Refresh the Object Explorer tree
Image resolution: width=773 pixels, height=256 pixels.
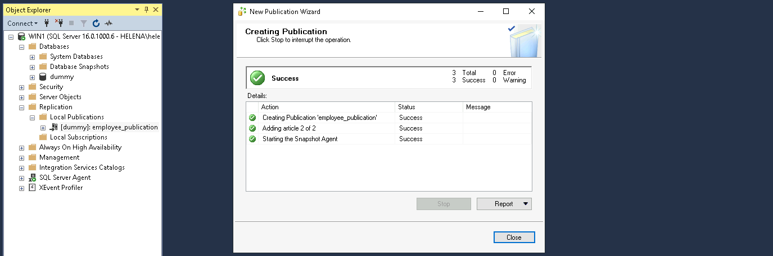click(96, 23)
